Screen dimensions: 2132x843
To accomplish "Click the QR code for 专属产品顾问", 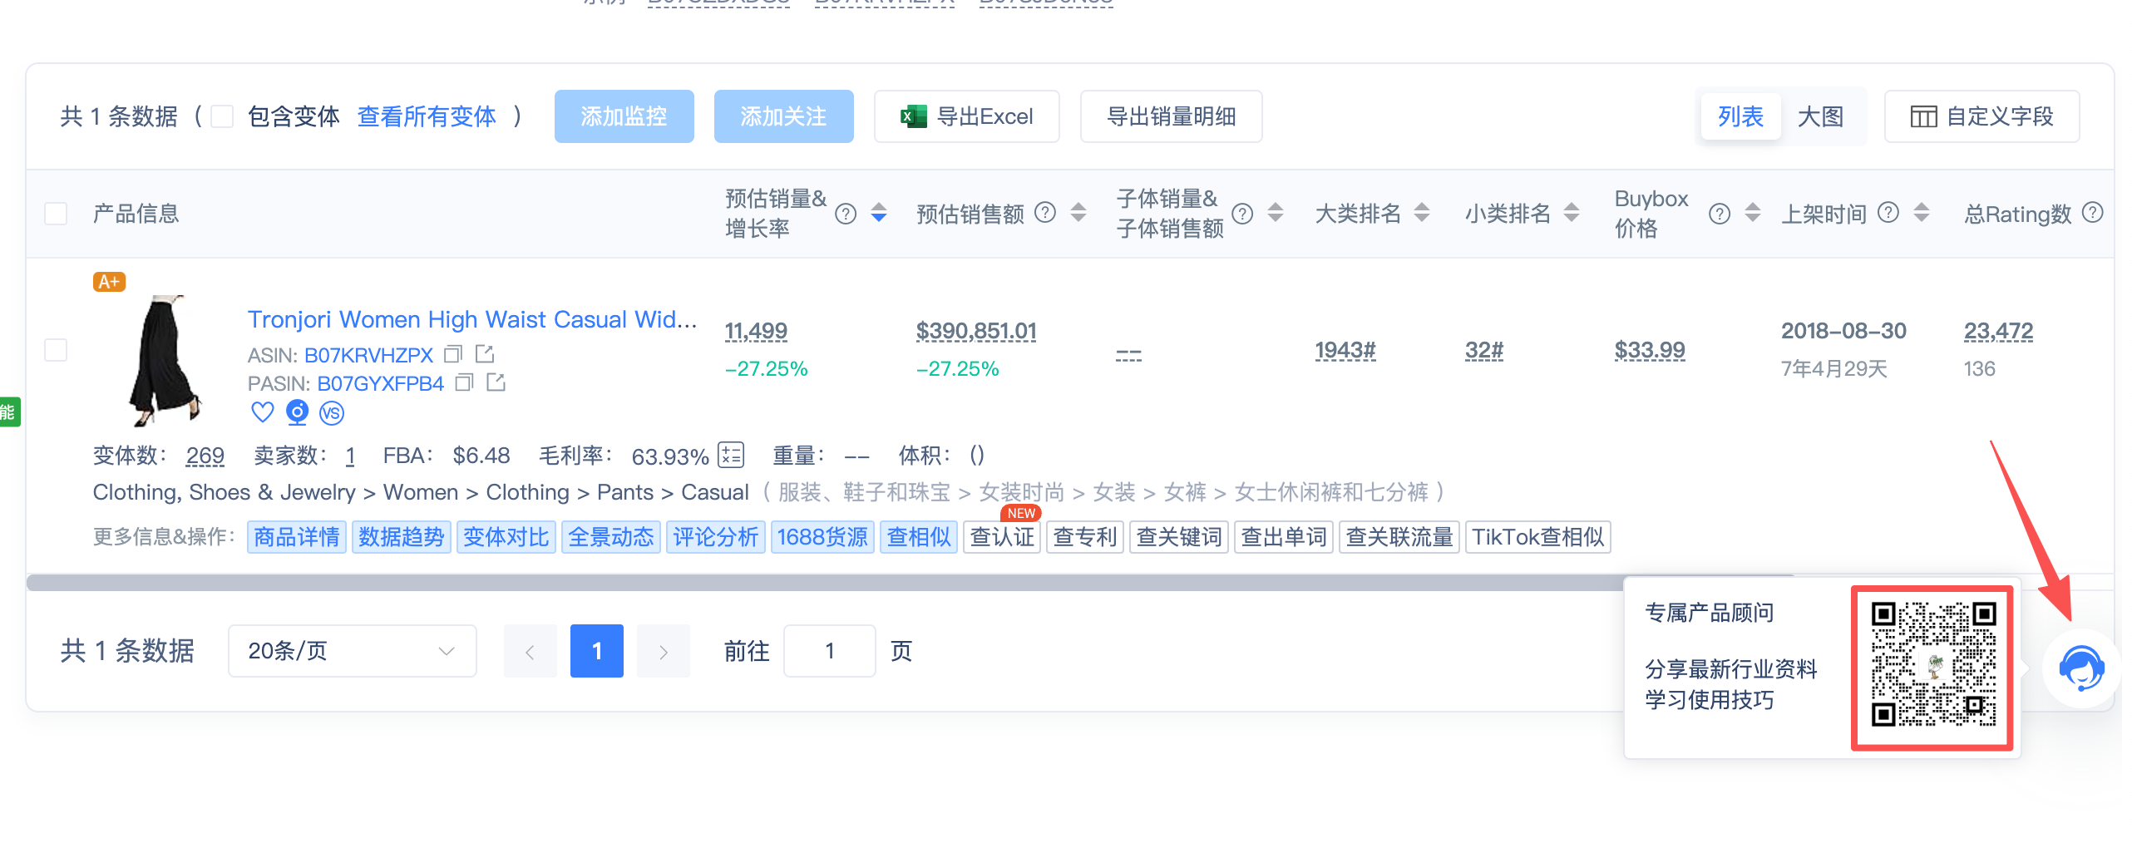I will [1932, 665].
